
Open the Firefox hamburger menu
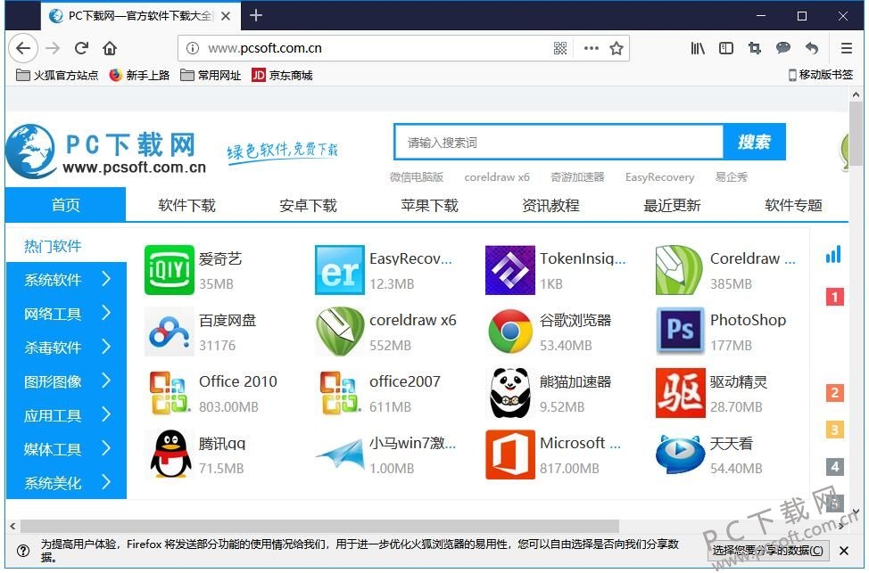click(x=847, y=48)
